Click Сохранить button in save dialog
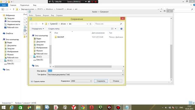Screen dimensions: 195x110 pos(101,81)
